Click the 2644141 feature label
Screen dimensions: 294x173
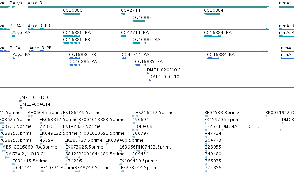(23, 168)
